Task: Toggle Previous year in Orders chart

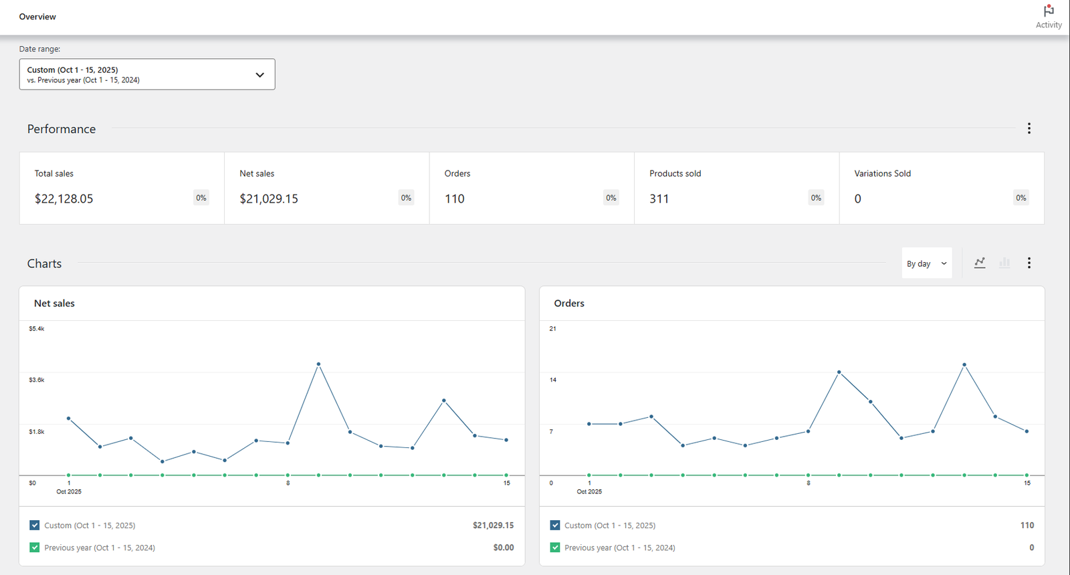Action: click(555, 548)
